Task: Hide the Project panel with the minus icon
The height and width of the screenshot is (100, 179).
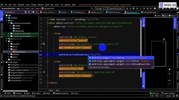Action: coord(37,12)
